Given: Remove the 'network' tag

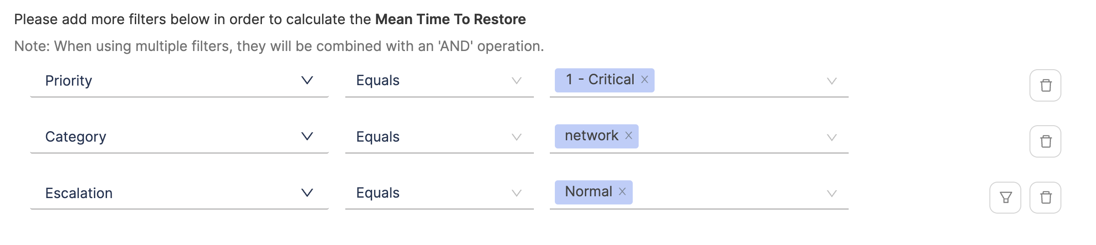Looking at the screenshot, I should click(x=629, y=136).
